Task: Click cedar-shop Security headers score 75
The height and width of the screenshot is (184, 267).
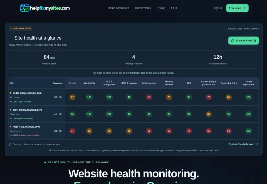Action: pyautogui.click(x=169, y=97)
